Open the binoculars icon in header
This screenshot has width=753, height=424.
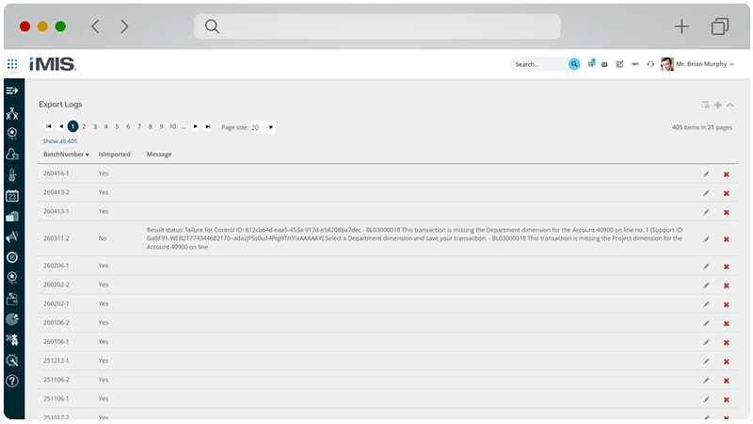click(604, 64)
